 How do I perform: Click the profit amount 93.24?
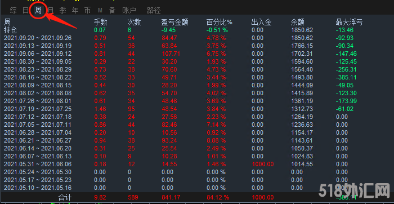tap(169, 140)
